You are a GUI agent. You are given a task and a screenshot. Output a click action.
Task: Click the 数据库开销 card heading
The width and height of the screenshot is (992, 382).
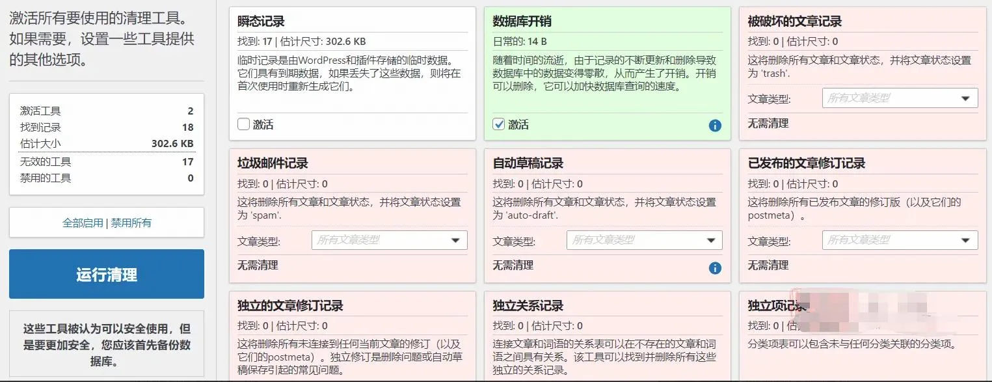pos(522,21)
